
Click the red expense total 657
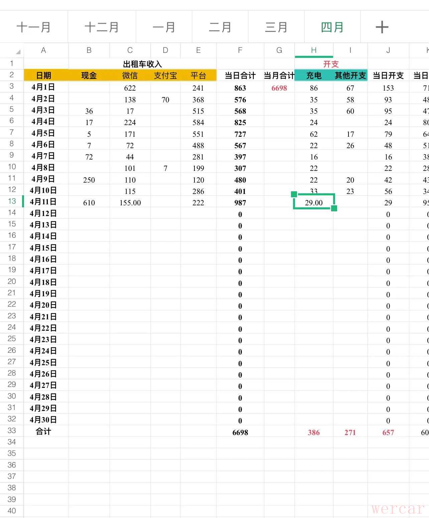[388, 432]
